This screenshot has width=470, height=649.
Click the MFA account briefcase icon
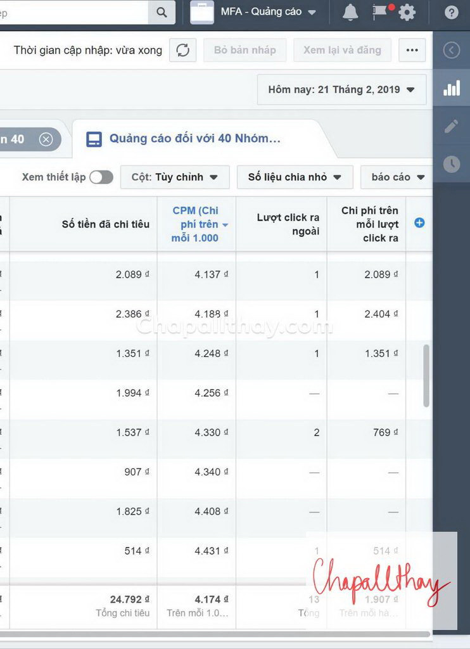(202, 13)
